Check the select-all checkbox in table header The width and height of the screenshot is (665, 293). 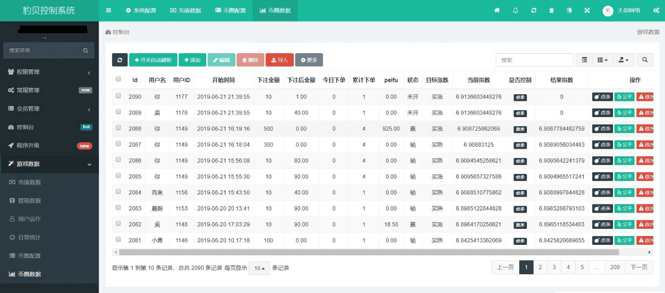pyautogui.click(x=118, y=79)
